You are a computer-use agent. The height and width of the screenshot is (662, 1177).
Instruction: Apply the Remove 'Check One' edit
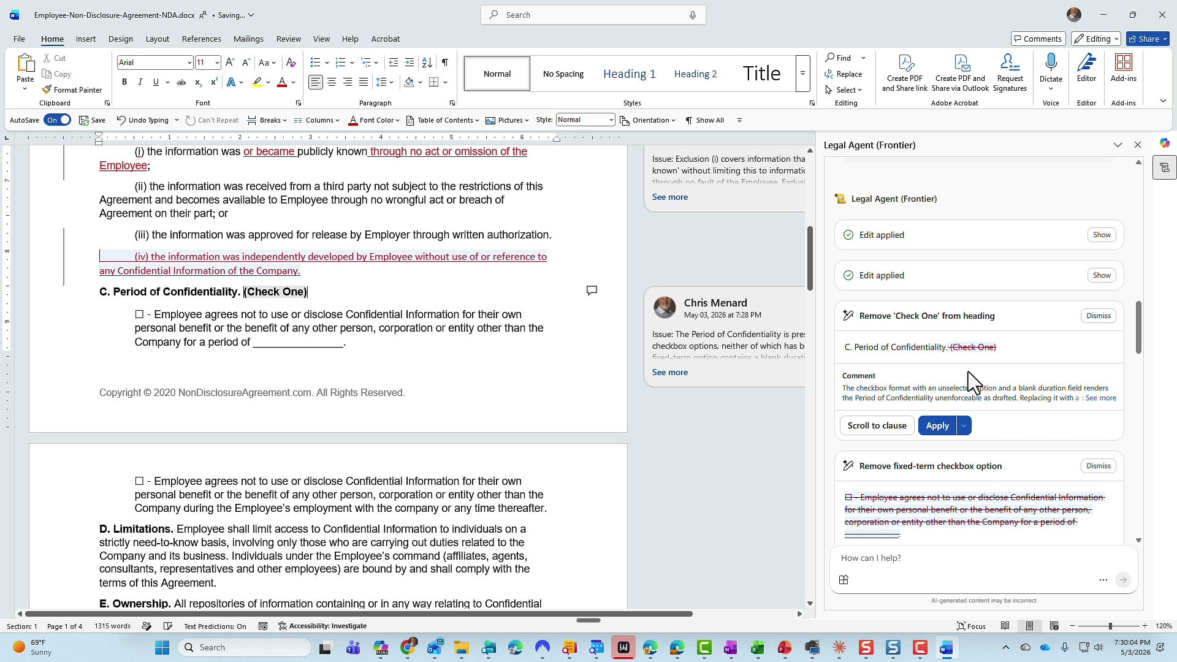(x=937, y=425)
